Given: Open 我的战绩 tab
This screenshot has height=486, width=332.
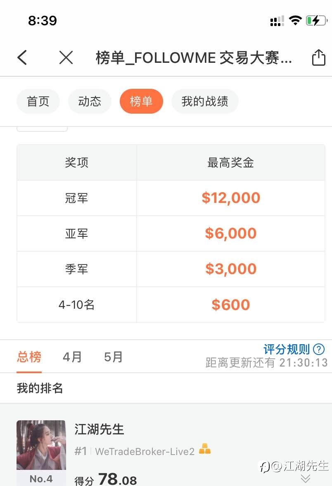Looking at the screenshot, I should tap(205, 101).
